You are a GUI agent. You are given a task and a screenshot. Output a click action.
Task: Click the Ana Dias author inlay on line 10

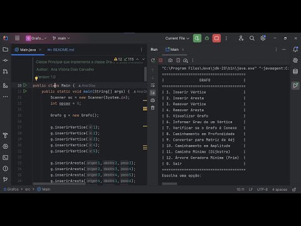87,85
